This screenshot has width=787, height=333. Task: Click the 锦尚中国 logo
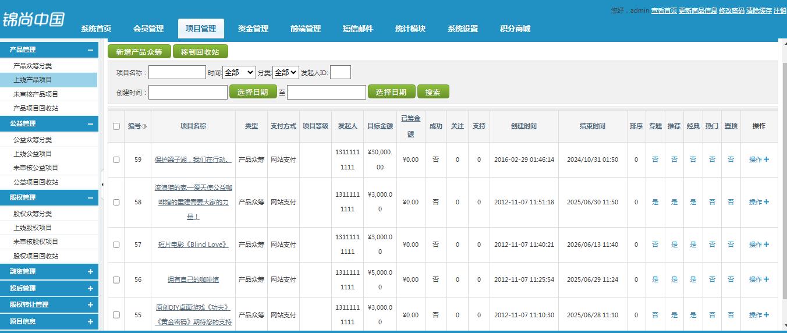point(34,20)
